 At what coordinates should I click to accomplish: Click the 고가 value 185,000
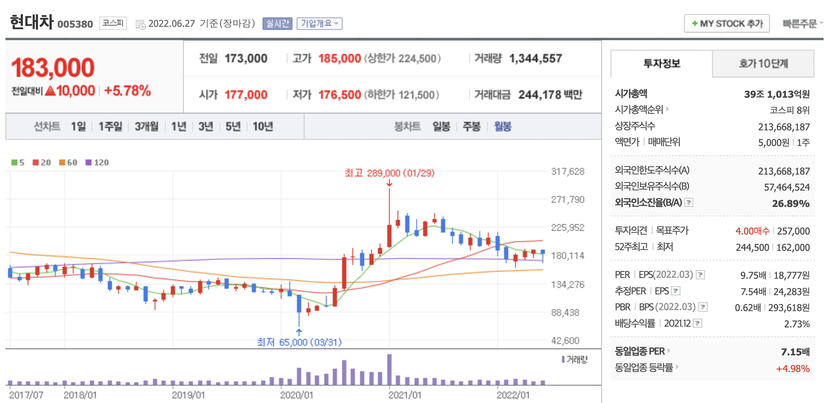coord(340,59)
